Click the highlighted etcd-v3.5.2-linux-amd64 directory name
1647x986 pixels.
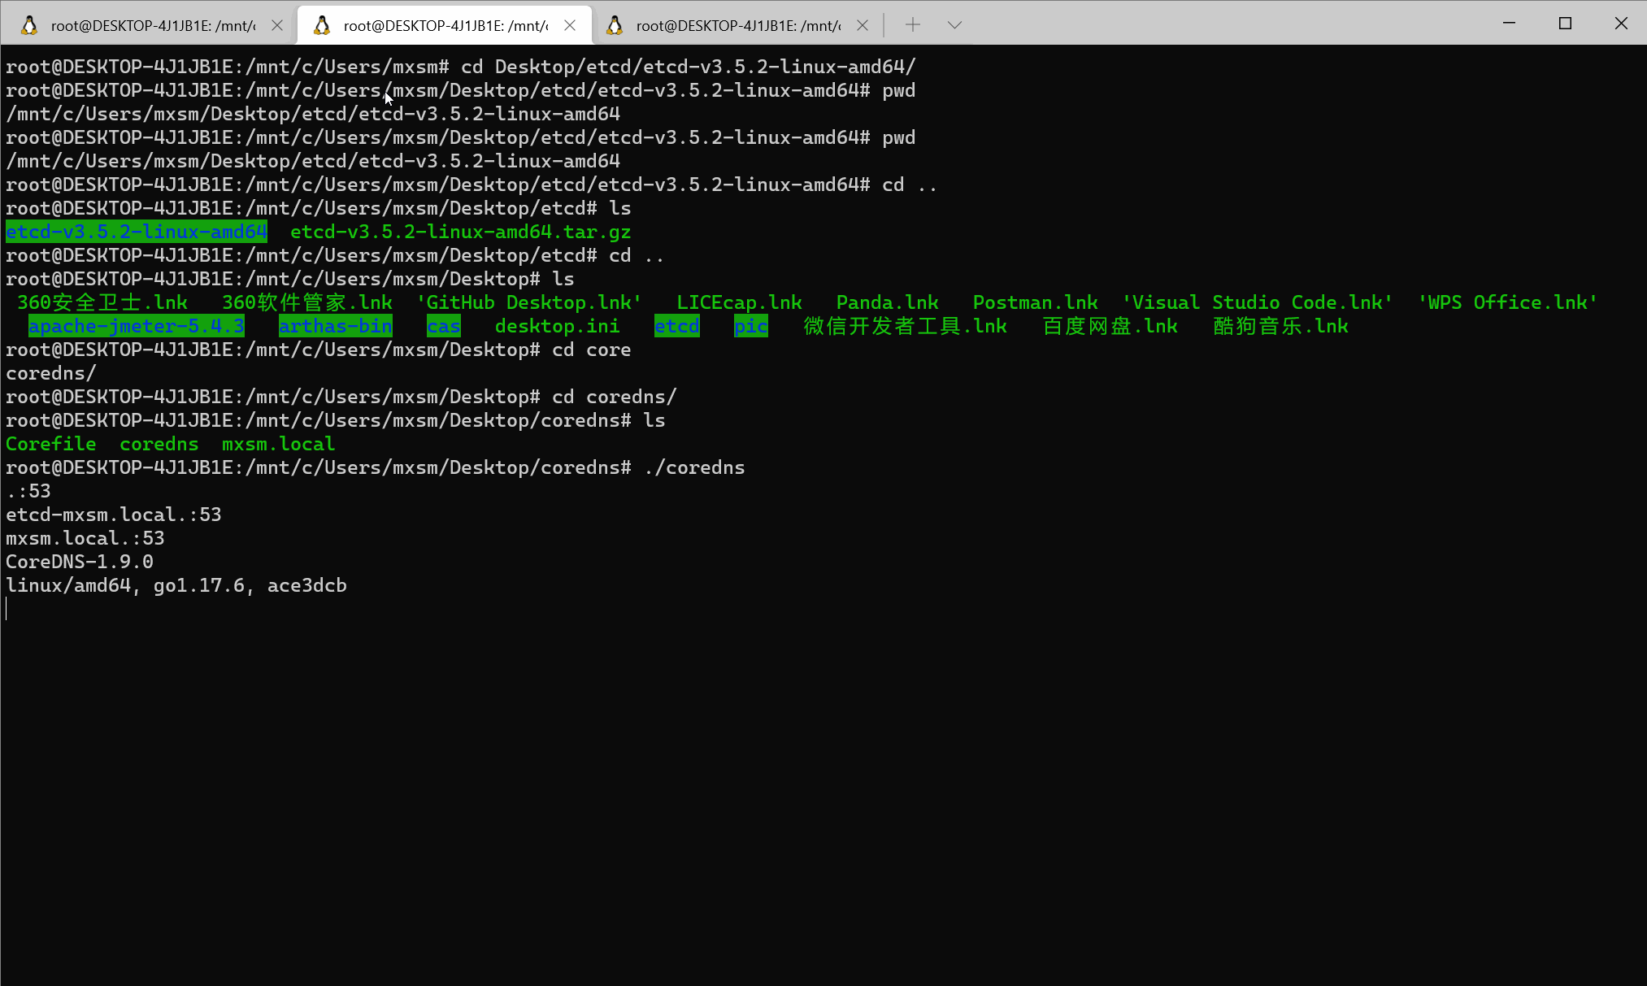pos(137,232)
